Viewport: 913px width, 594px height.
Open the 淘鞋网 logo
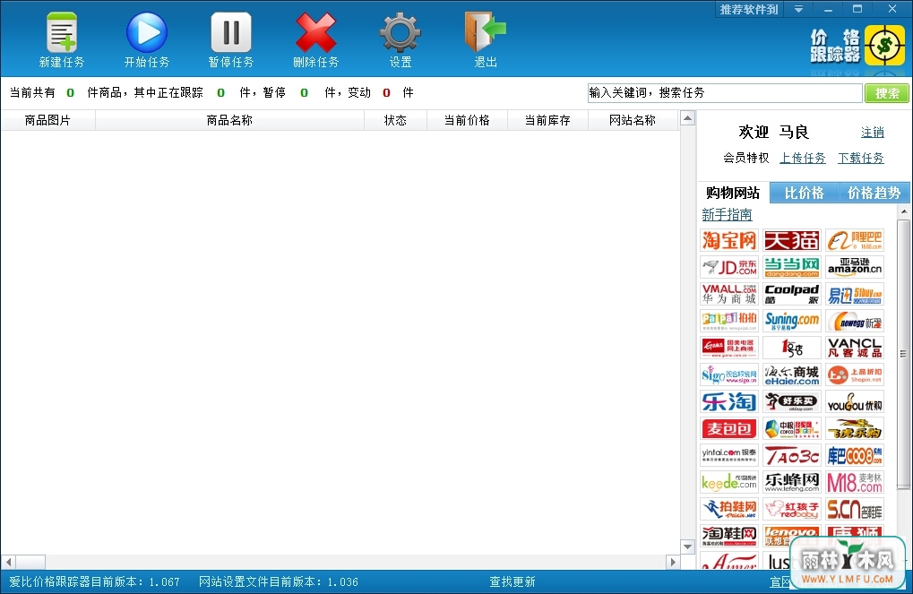[729, 535]
